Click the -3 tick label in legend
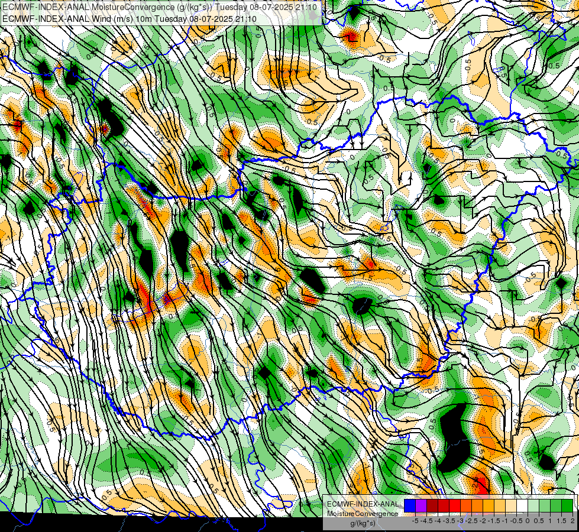Viewport: 579px width, 532px height. (x=461, y=521)
